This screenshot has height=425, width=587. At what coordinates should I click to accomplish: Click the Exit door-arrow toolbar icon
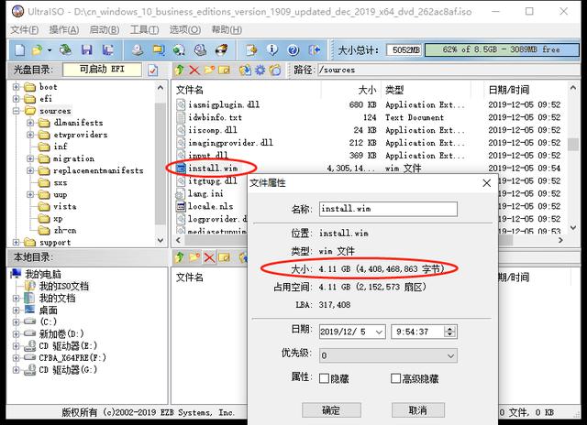(314, 49)
